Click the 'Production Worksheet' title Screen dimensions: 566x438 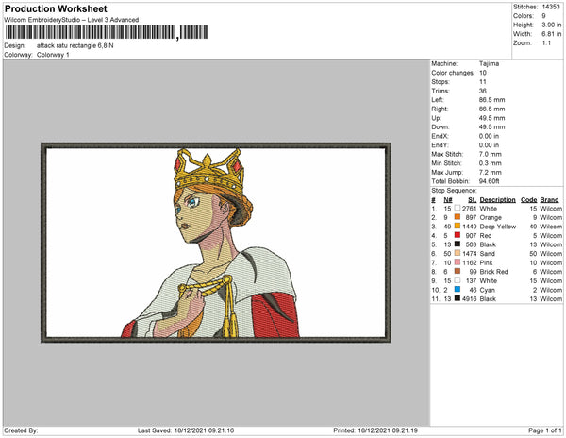click(x=56, y=8)
